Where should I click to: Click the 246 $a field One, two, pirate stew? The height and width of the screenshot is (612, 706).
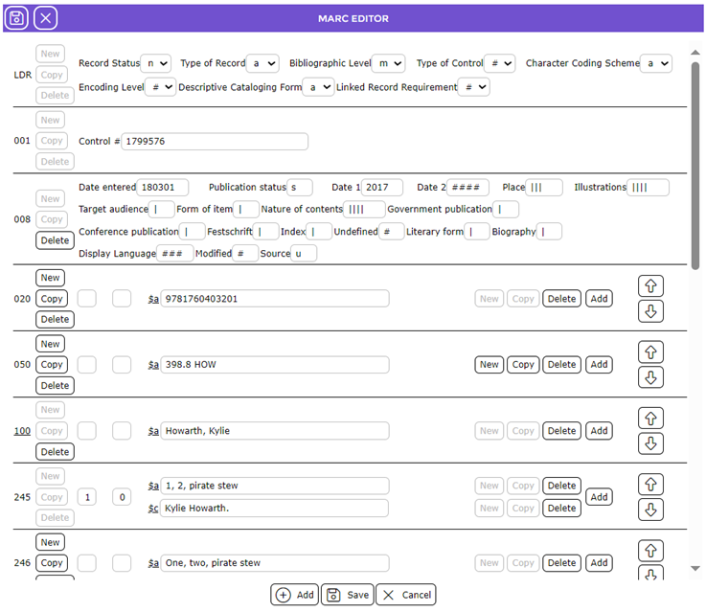pyautogui.click(x=275, y=563)
